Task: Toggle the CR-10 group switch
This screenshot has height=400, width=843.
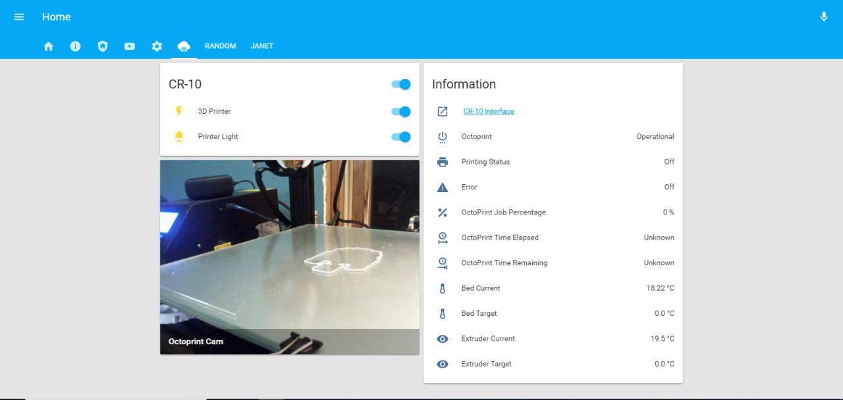Action: pos(401,84)
